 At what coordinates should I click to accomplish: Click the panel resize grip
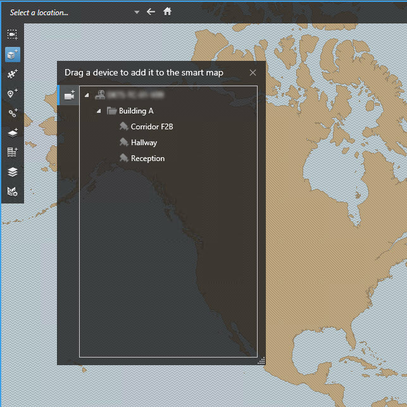(261, 361)
